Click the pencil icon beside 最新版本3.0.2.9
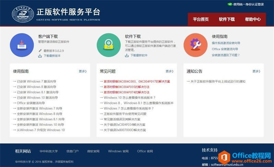Viewport: 274px width, 167px height. pyautogui.click(x=40, y=51)
